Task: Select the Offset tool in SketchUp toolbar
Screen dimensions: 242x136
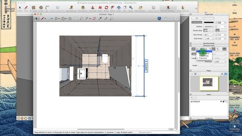Action: pyautogui.click(x=113, y=8)
